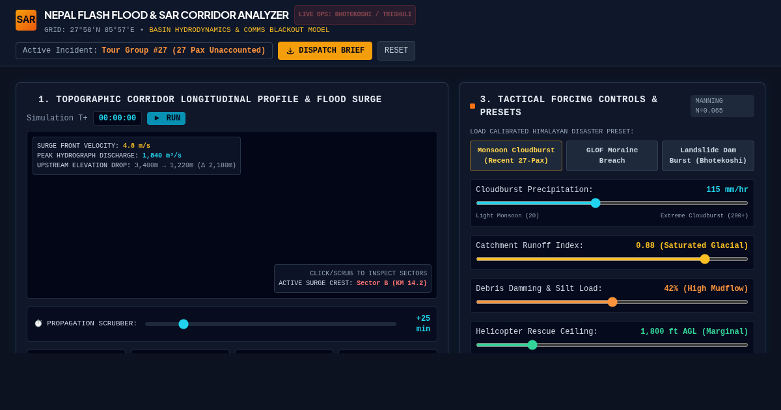Click the 'GRID: 27°58'N 85°57'E' coordinates

[x=89, y=30]
